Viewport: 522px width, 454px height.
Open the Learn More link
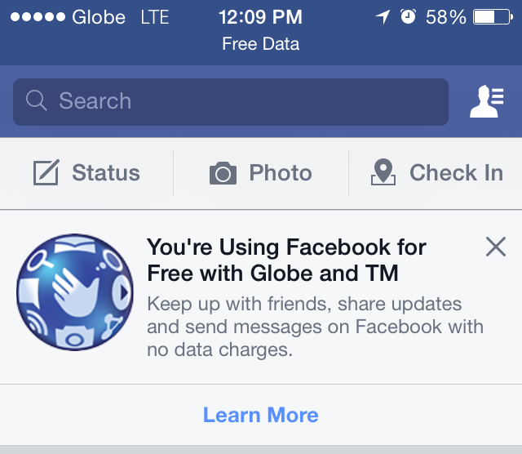pos(261,415)
